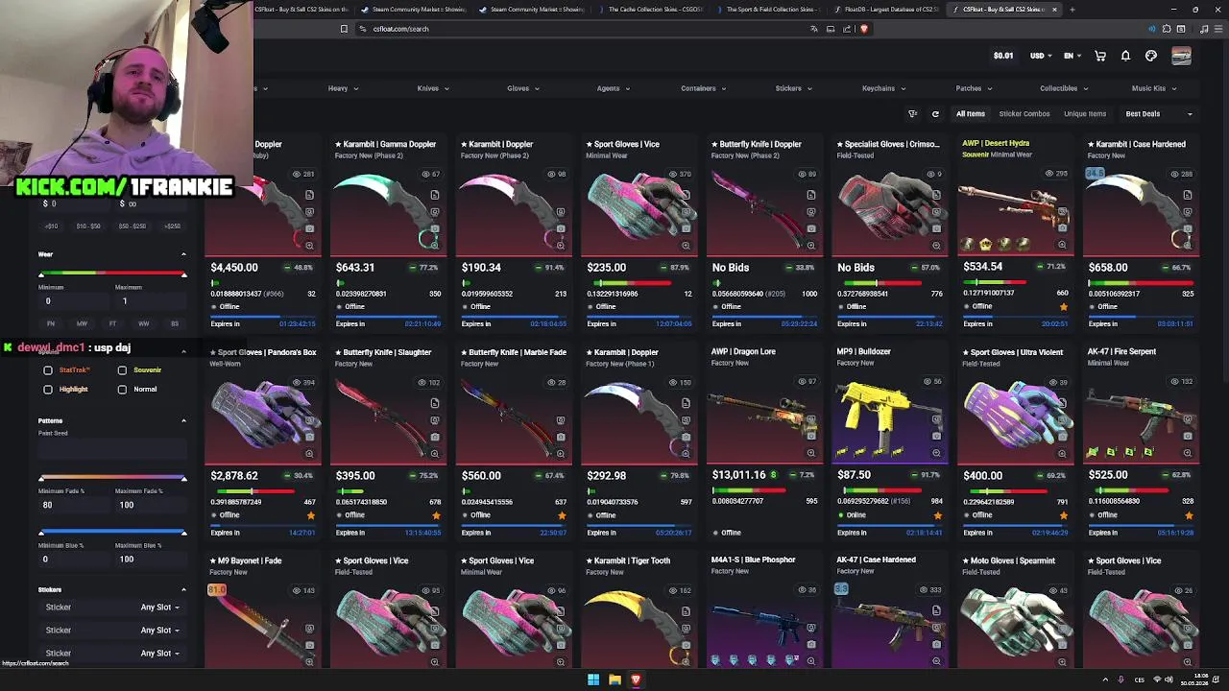The width and height of the screenshot is (1229, 691).
Task: Open AWP Dragon Lore listing
Action: [x=764, y=443]
